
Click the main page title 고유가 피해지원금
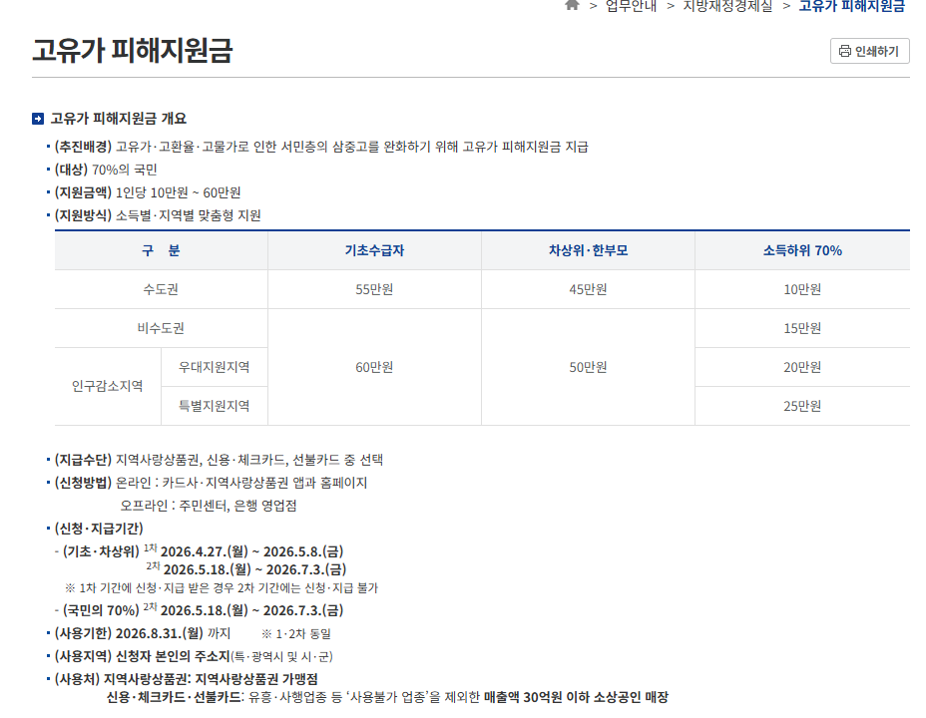click(132, 51)
